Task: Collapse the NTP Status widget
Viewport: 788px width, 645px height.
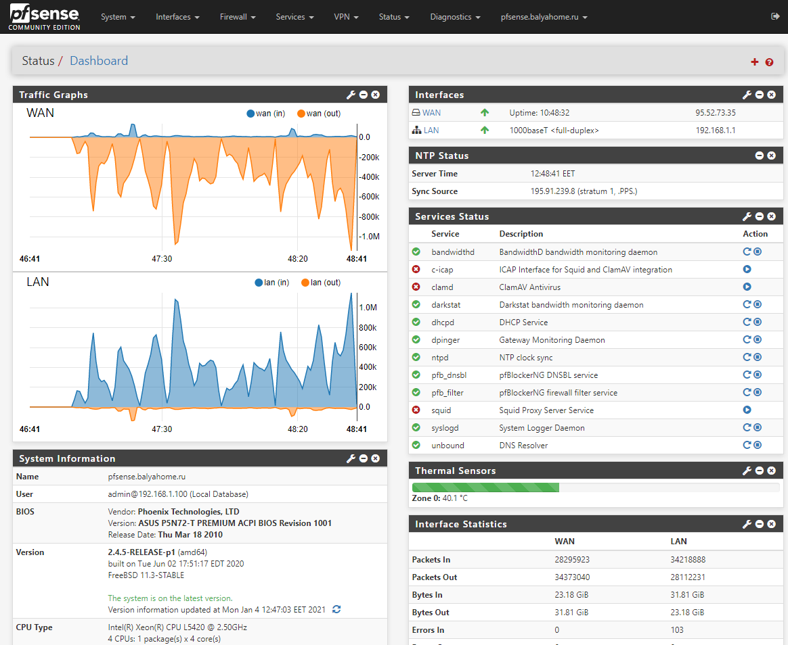Action: [760, 156]
